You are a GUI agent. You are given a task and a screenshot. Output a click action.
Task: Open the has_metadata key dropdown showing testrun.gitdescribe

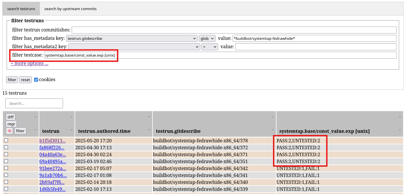tap(132, 38)
